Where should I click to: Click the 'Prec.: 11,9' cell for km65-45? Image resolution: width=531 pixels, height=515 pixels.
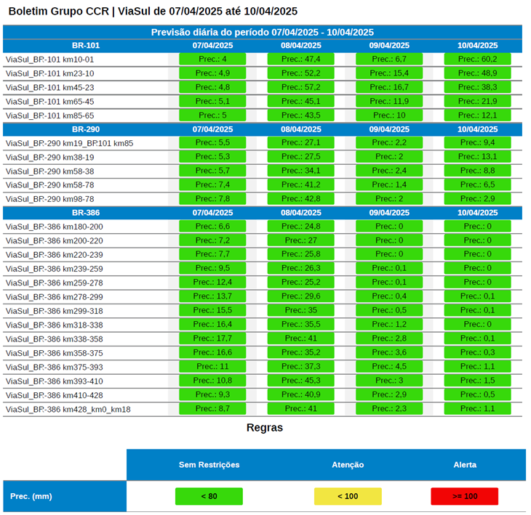[x=389, y=101]
